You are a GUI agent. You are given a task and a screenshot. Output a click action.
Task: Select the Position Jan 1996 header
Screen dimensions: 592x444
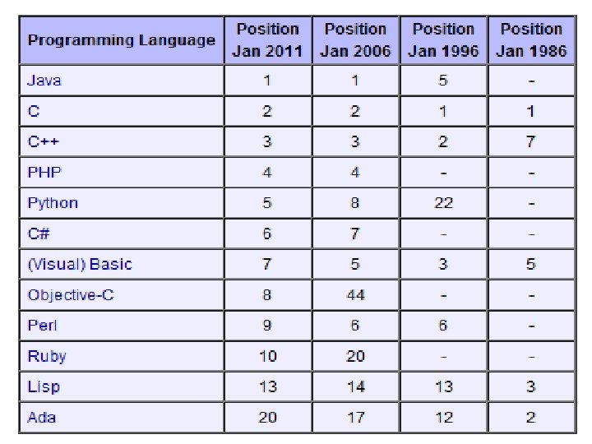444,40
